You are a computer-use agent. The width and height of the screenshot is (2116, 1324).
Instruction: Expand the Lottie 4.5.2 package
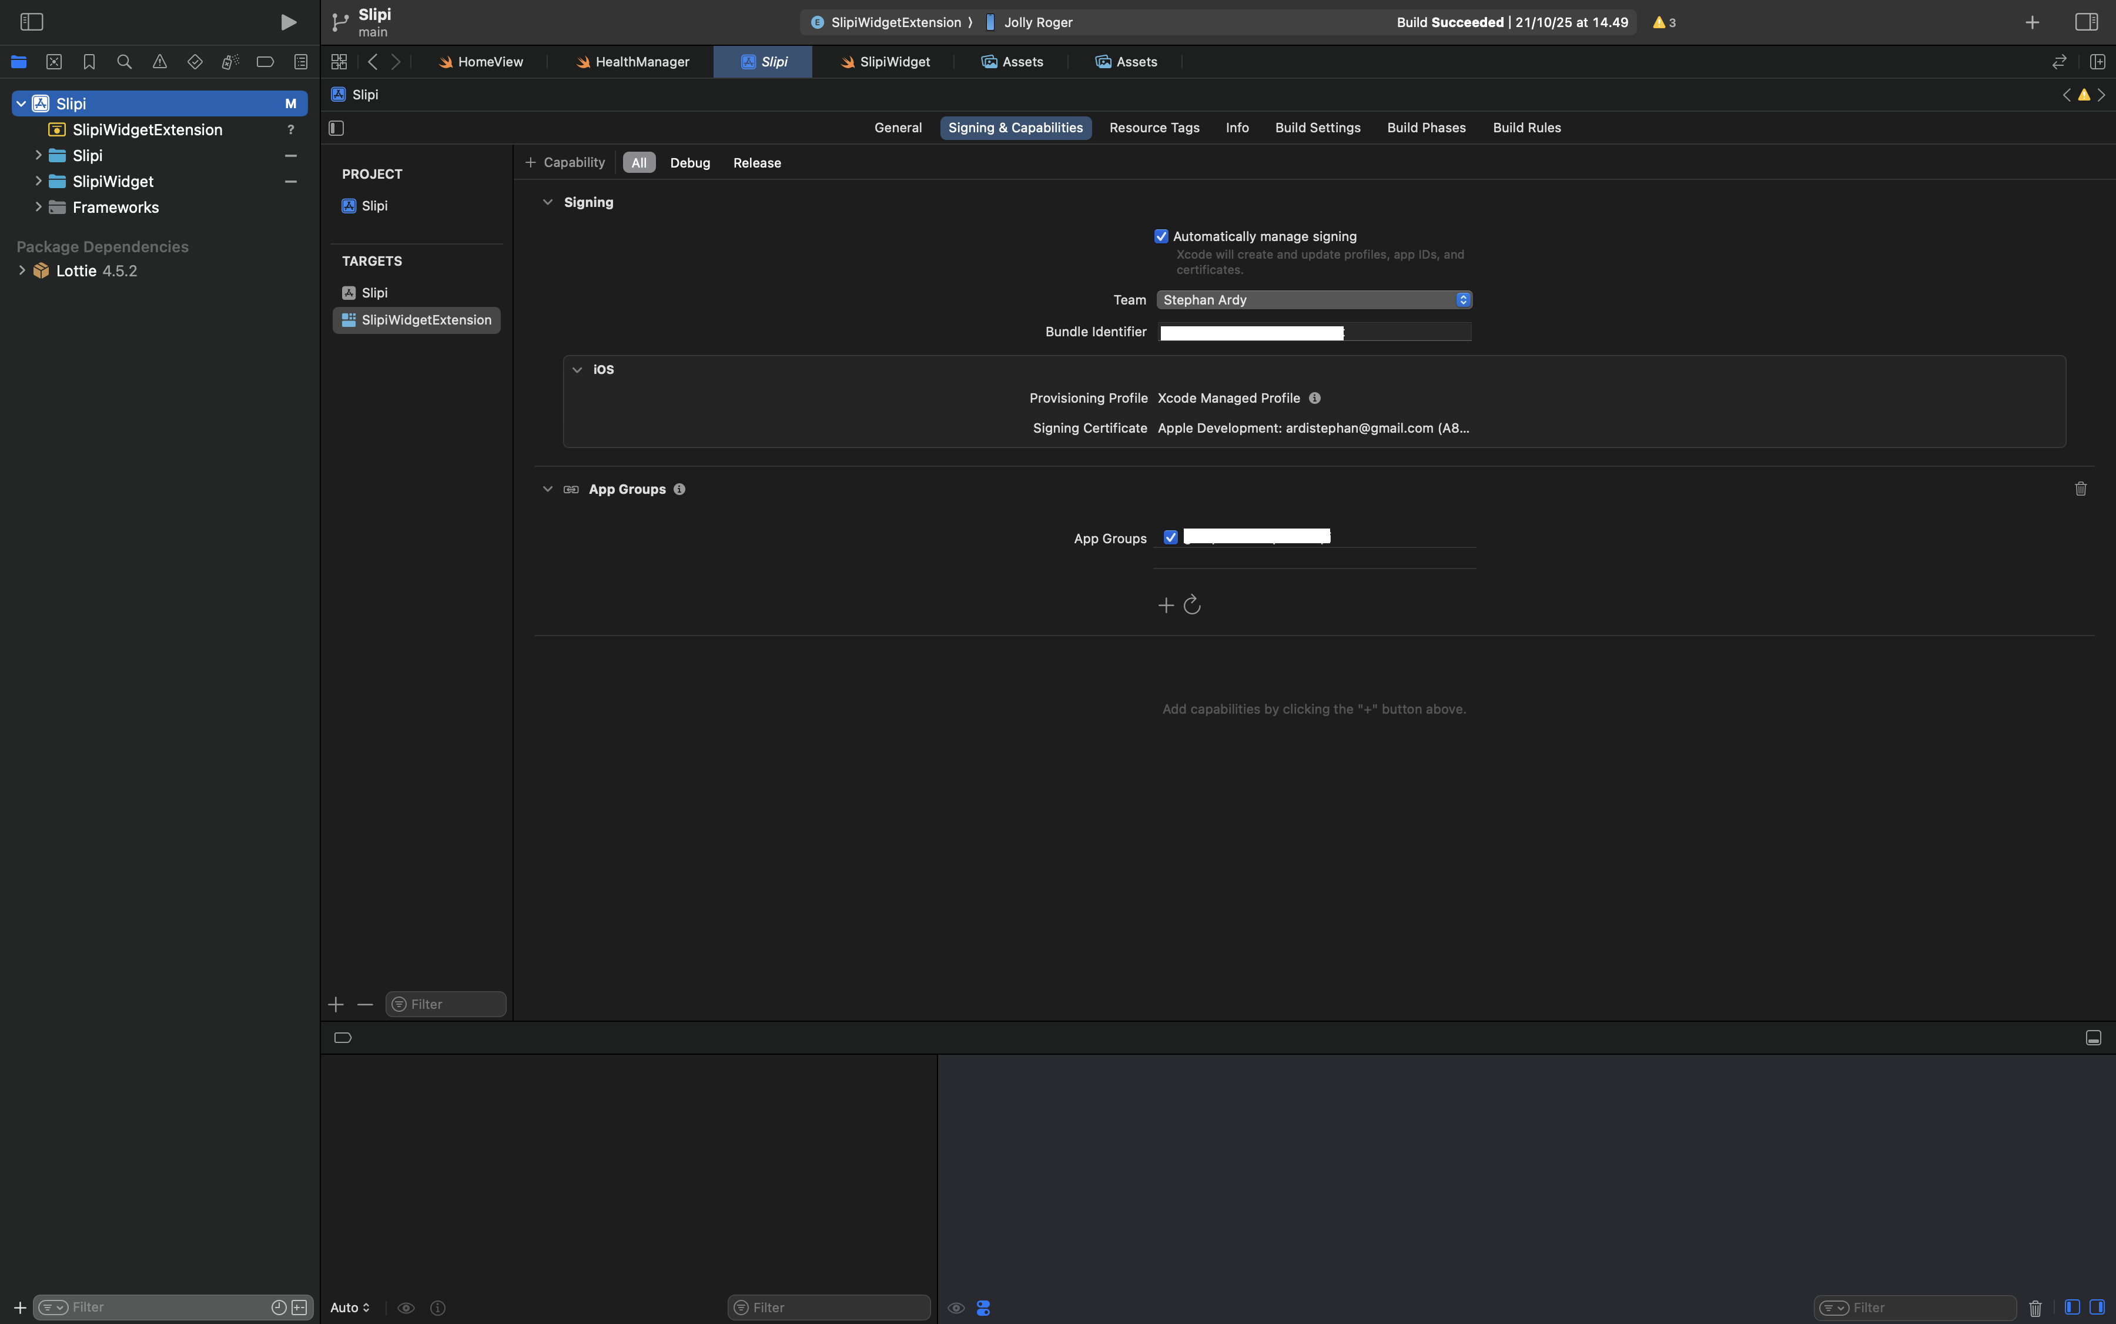[x=22, y=270]
